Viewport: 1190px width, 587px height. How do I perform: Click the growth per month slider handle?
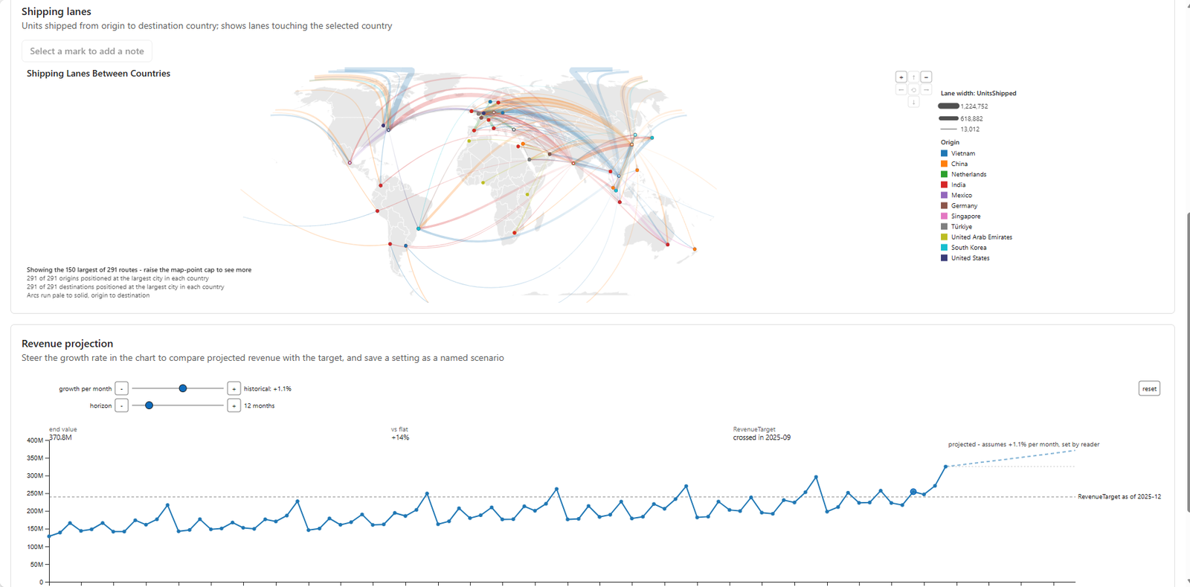[183, 388]
